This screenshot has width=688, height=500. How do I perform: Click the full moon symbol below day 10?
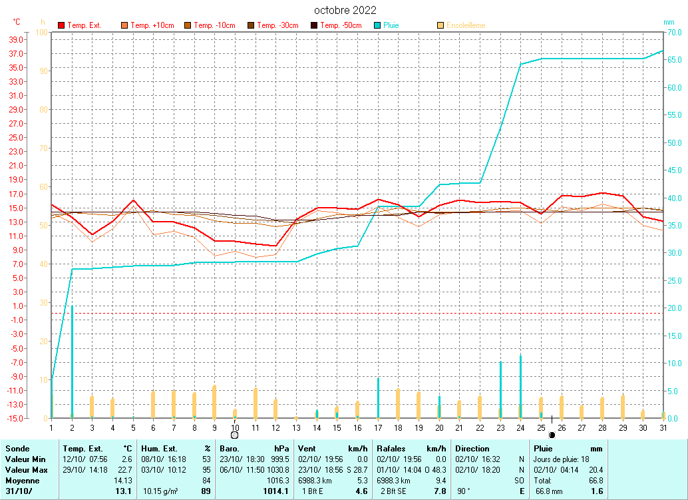pos(234,435)
